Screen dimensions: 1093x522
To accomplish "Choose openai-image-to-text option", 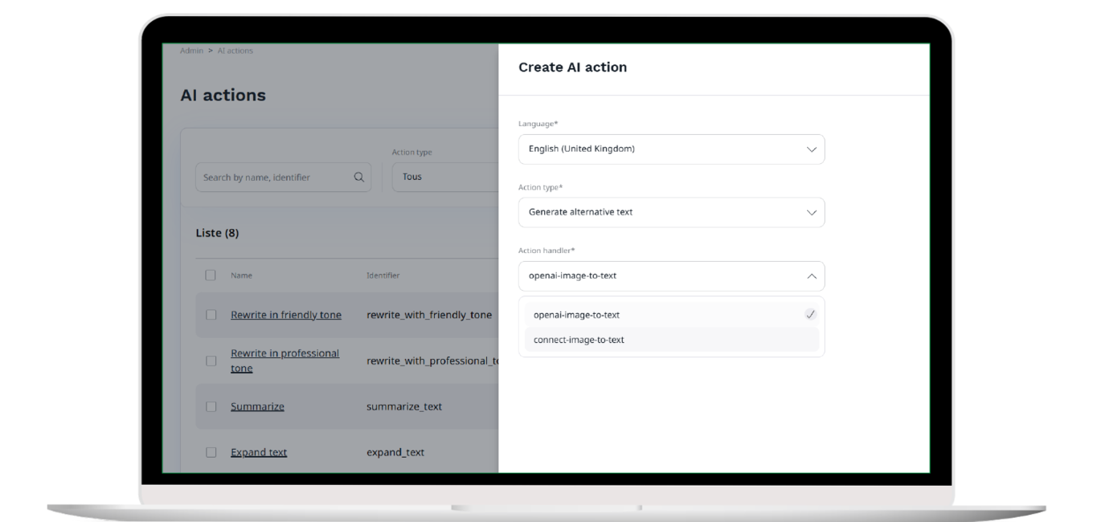I will point(671,315).
